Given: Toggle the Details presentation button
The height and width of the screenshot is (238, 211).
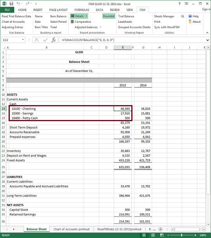Looking at the screenshot, I should pyautogui.click(x=79, y=16).
